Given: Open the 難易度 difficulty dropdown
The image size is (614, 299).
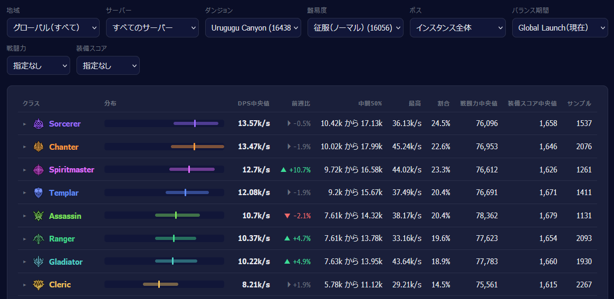Looking at the screenshot, I should click(356, 28).
